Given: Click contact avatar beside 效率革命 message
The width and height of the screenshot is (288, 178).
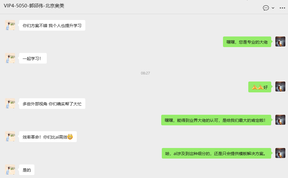Looking at the screenshot, I should (10, 136).
